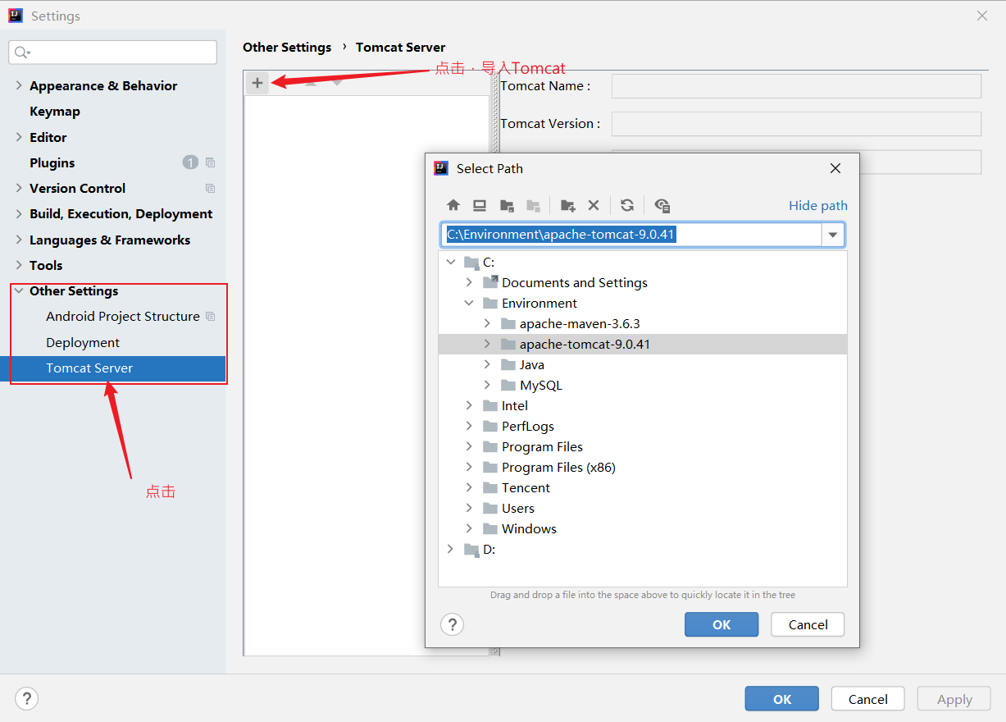The image size is (1006, 722).
Task: Refresh the file tree
Action: pyautogui.click(x=627, y=205)
